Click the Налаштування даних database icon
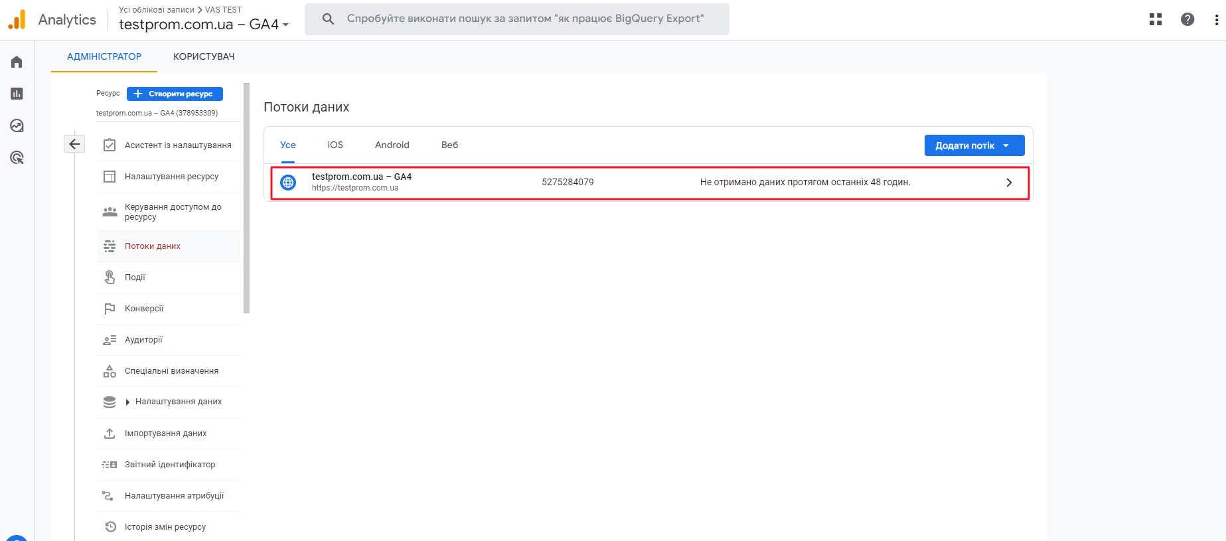1226x541 pixels. (110, 402)
